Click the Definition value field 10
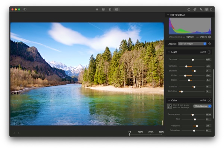Image resolution: width=224 pixels, height=149 pixels. point(208,91)
